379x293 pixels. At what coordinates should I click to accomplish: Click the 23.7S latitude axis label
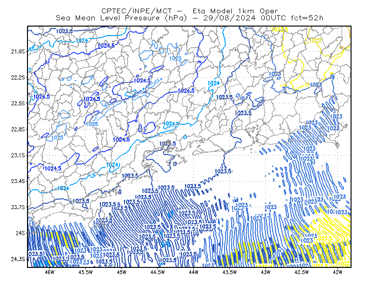(18, 207)
